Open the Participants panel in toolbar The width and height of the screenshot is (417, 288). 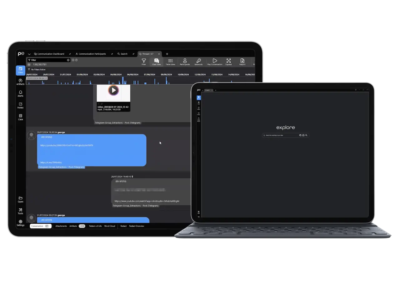click(185, 62)
